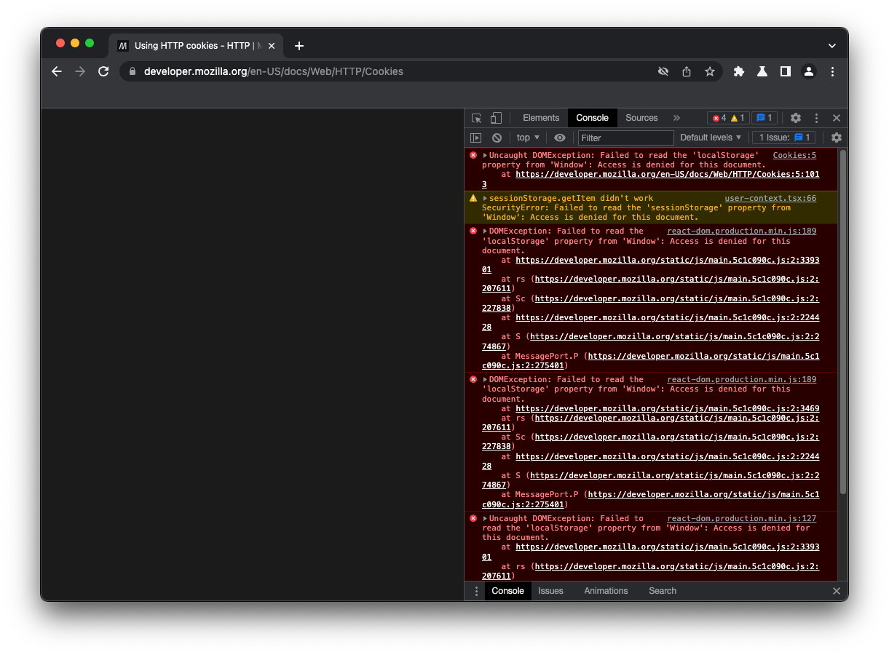Open the user-context.tsx:66 source link
The height and width of the screenshot is (655, 889).
[770, 198]
